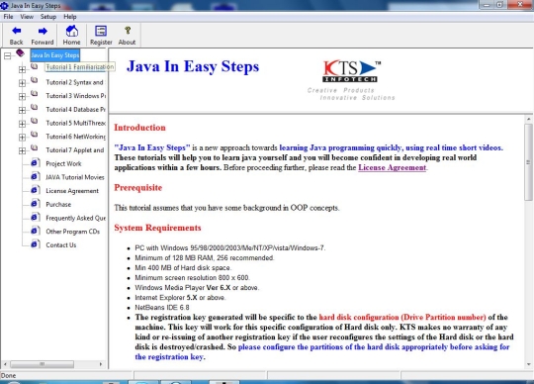This screenshot has width=534, height=384.
Task: Open the Help menu
Action: [70, 17]
